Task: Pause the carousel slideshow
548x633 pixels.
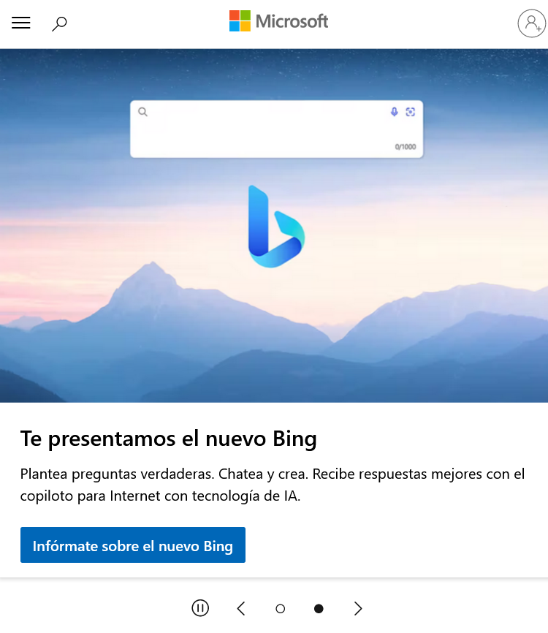Action: [x=200, y=607]
